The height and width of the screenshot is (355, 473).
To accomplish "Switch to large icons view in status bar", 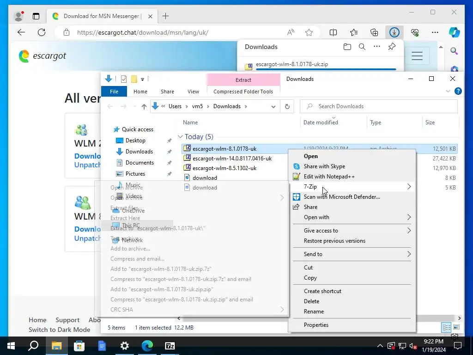I will tap(456, 327).
